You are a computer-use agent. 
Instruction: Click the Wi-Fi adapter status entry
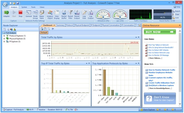[30, 110]
